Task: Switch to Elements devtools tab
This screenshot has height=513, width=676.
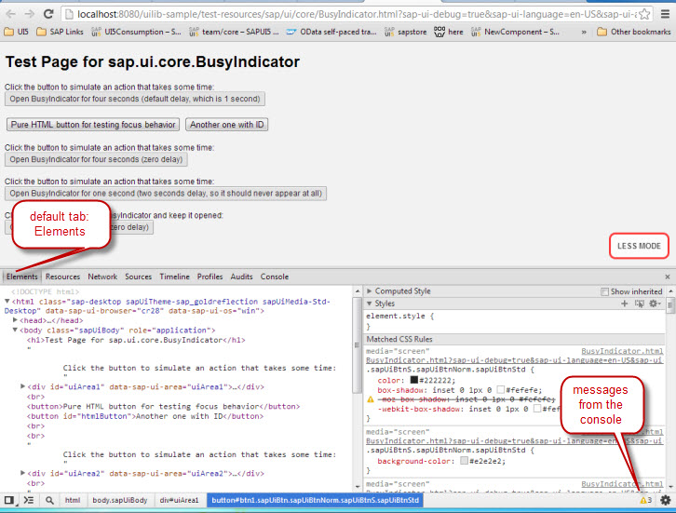Action: tap(22, 277)
